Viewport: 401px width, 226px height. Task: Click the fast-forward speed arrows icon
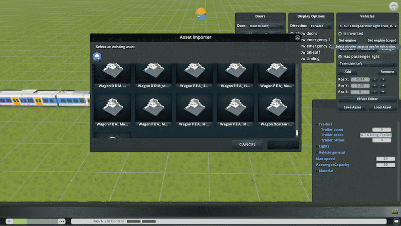click(62, 221)
